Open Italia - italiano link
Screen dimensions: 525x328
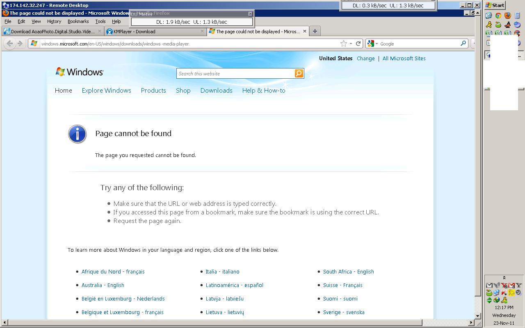[x=222, y=271]
